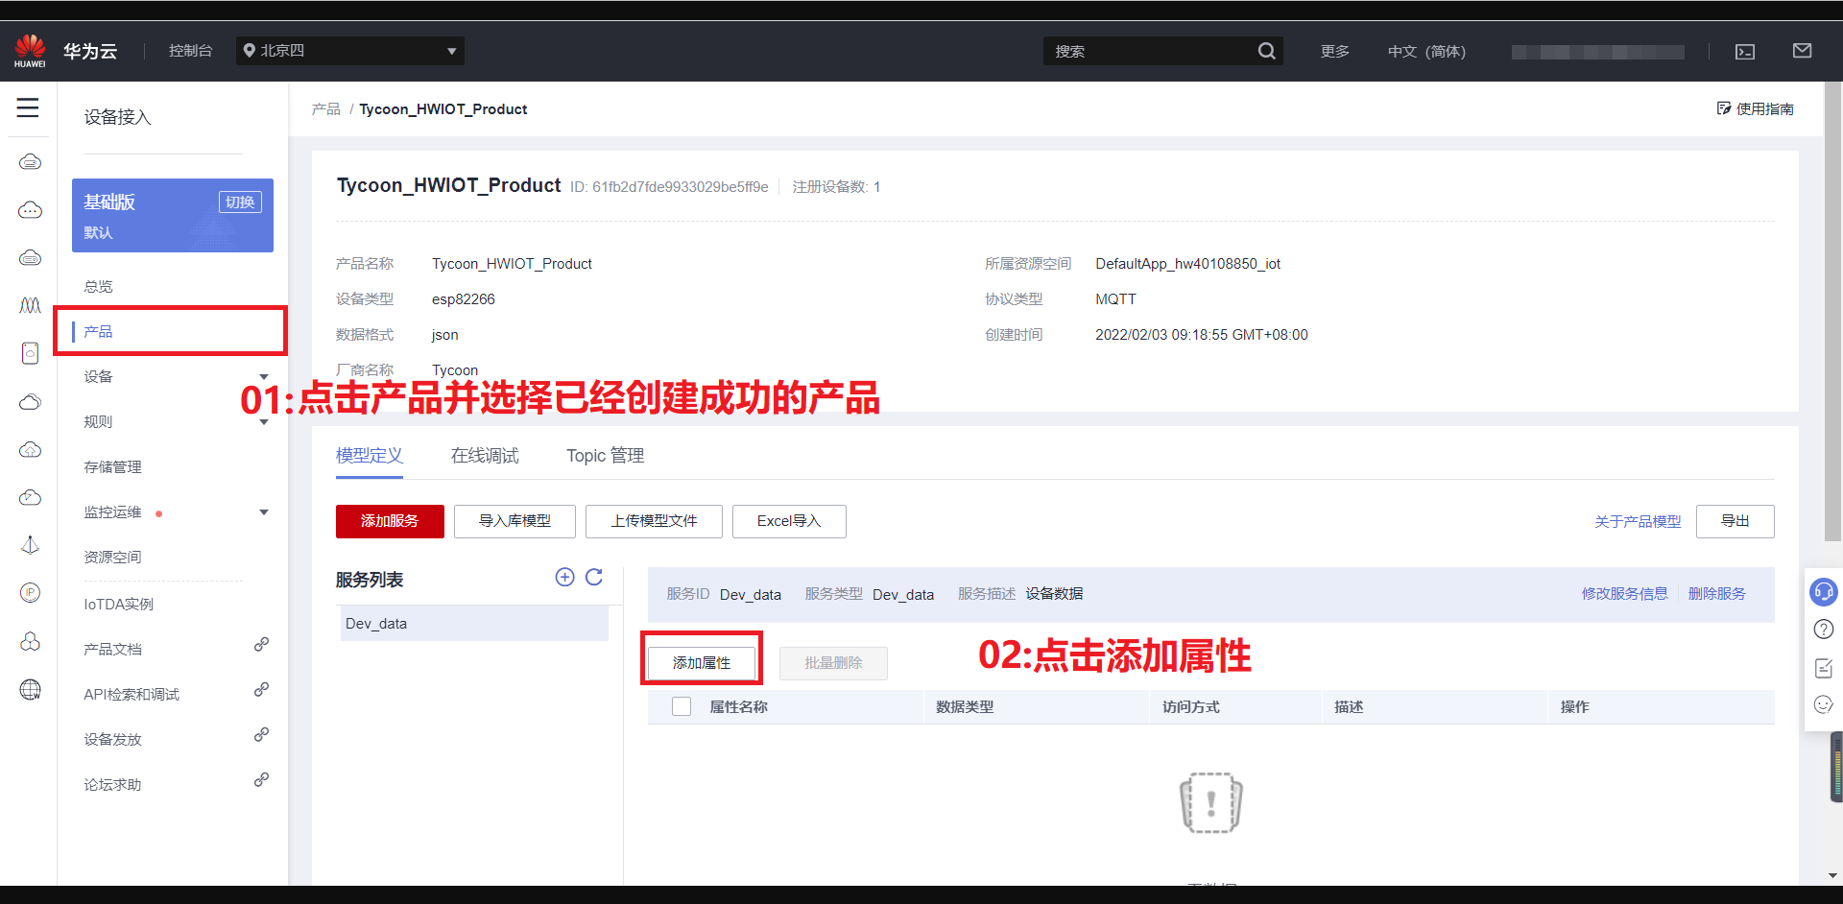Viewport: 1843px width, 904px height.
Task: Expand the 规则 sidebar submenu
Action: (x=263, y=421)
